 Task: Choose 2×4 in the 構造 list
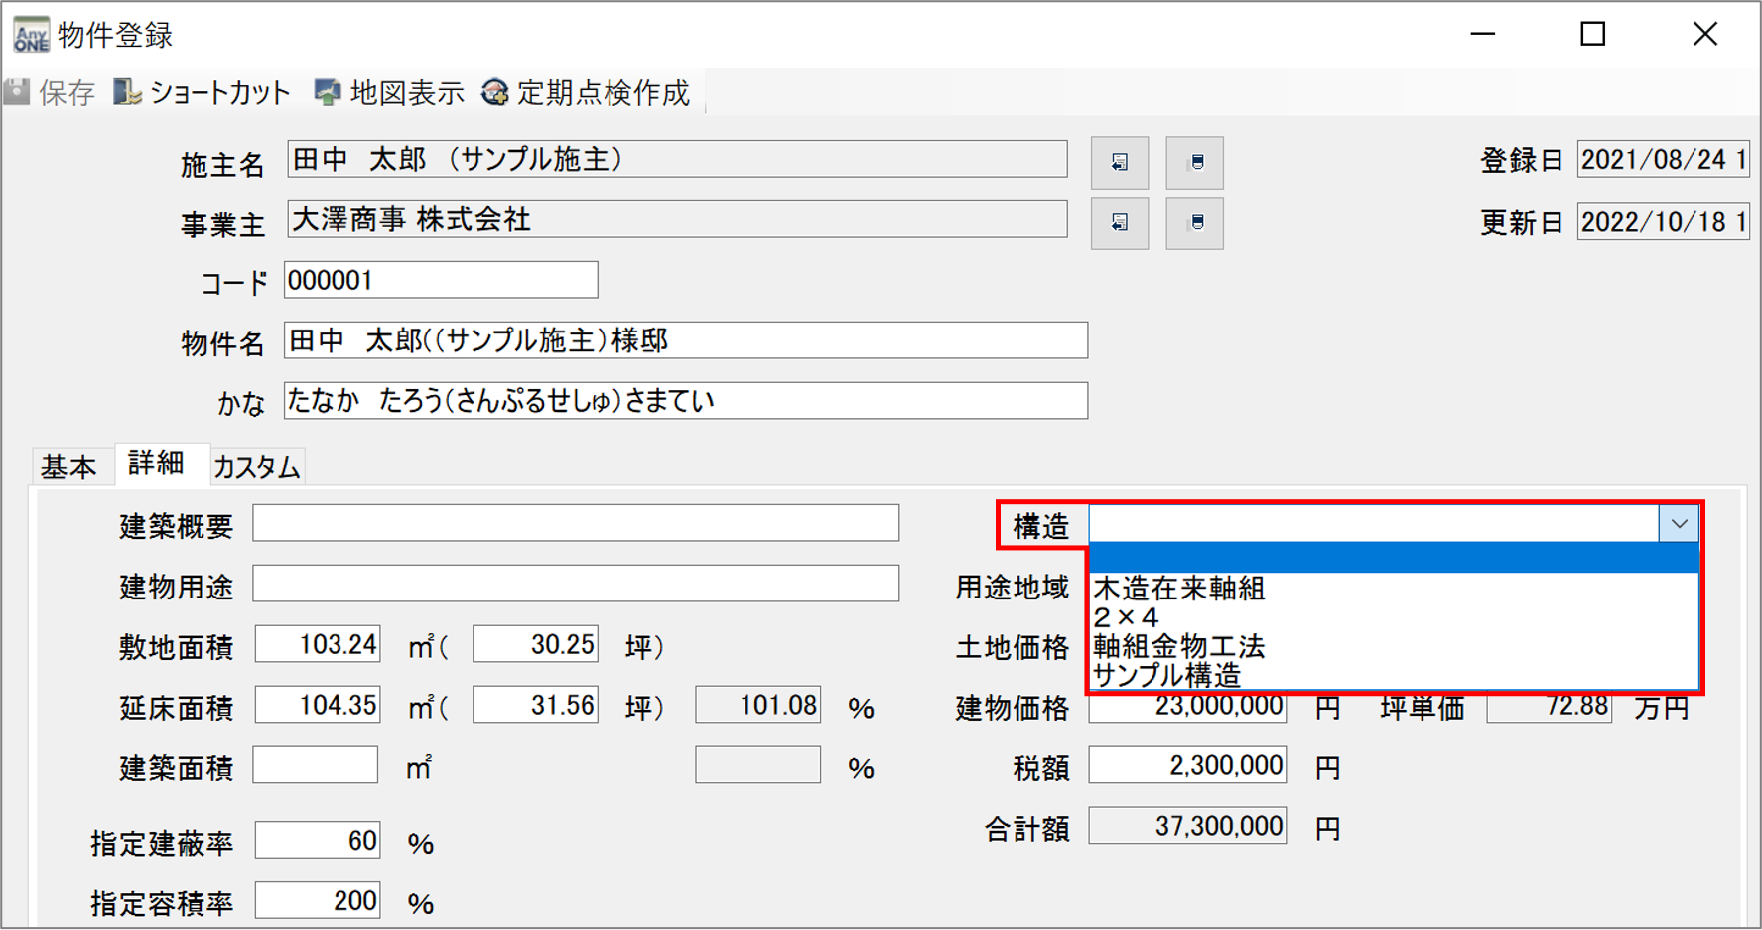point(1126,617)
